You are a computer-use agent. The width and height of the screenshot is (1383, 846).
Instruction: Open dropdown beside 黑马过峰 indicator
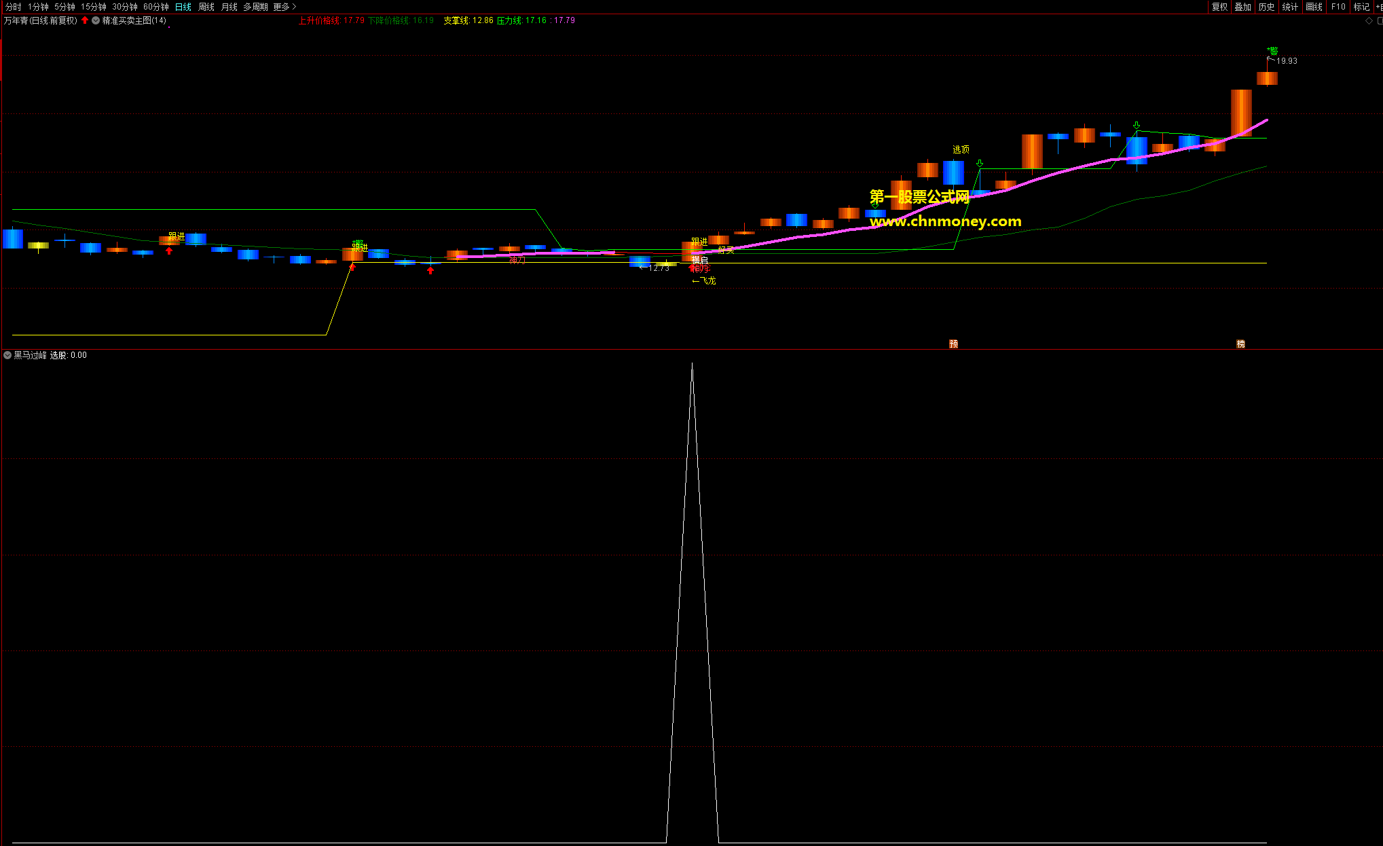(x=7, y=355)
